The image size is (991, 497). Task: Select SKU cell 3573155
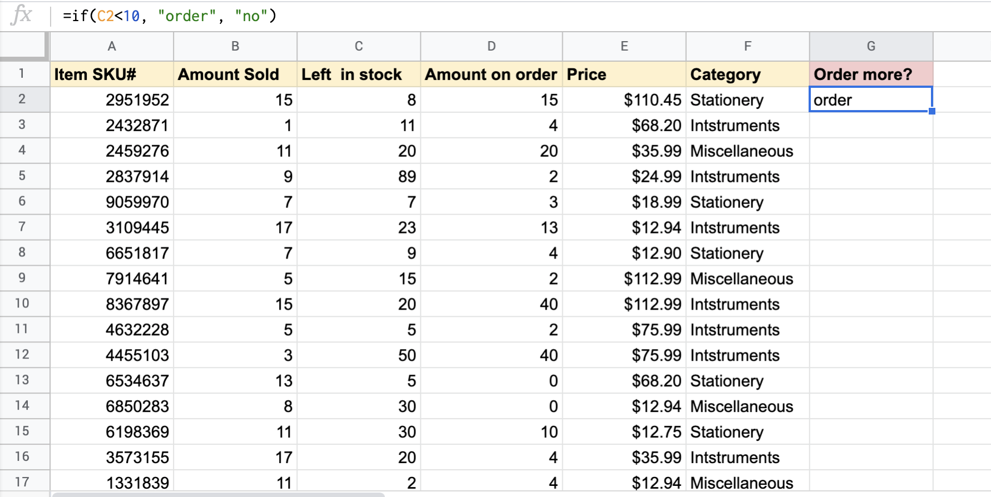click(112, 458)
